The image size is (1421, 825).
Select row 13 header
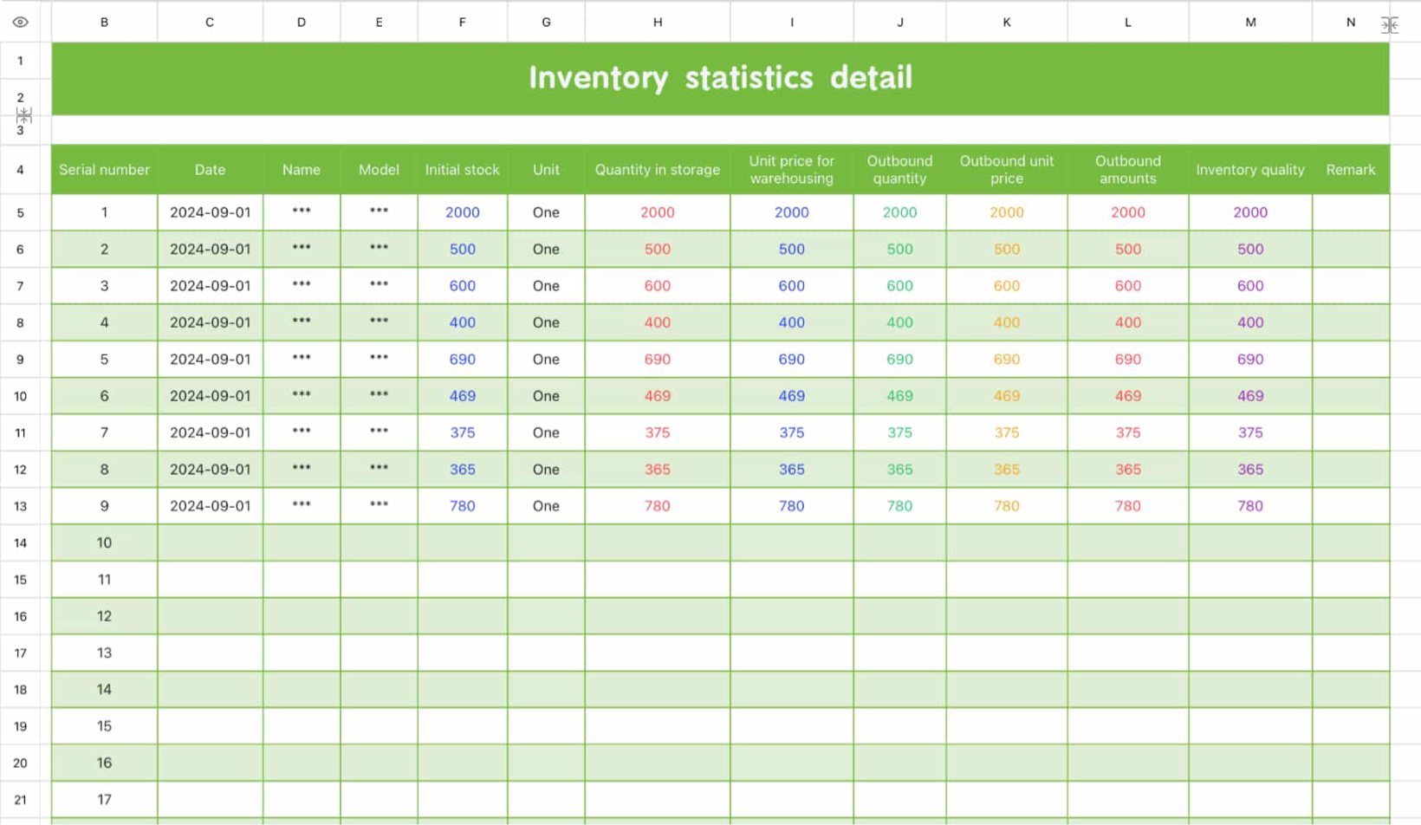[x=20, y=506]
